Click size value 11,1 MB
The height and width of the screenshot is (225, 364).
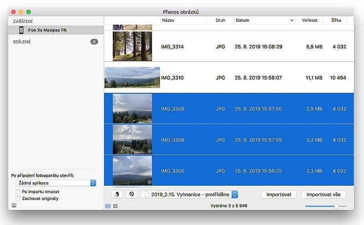pos(314,78)
